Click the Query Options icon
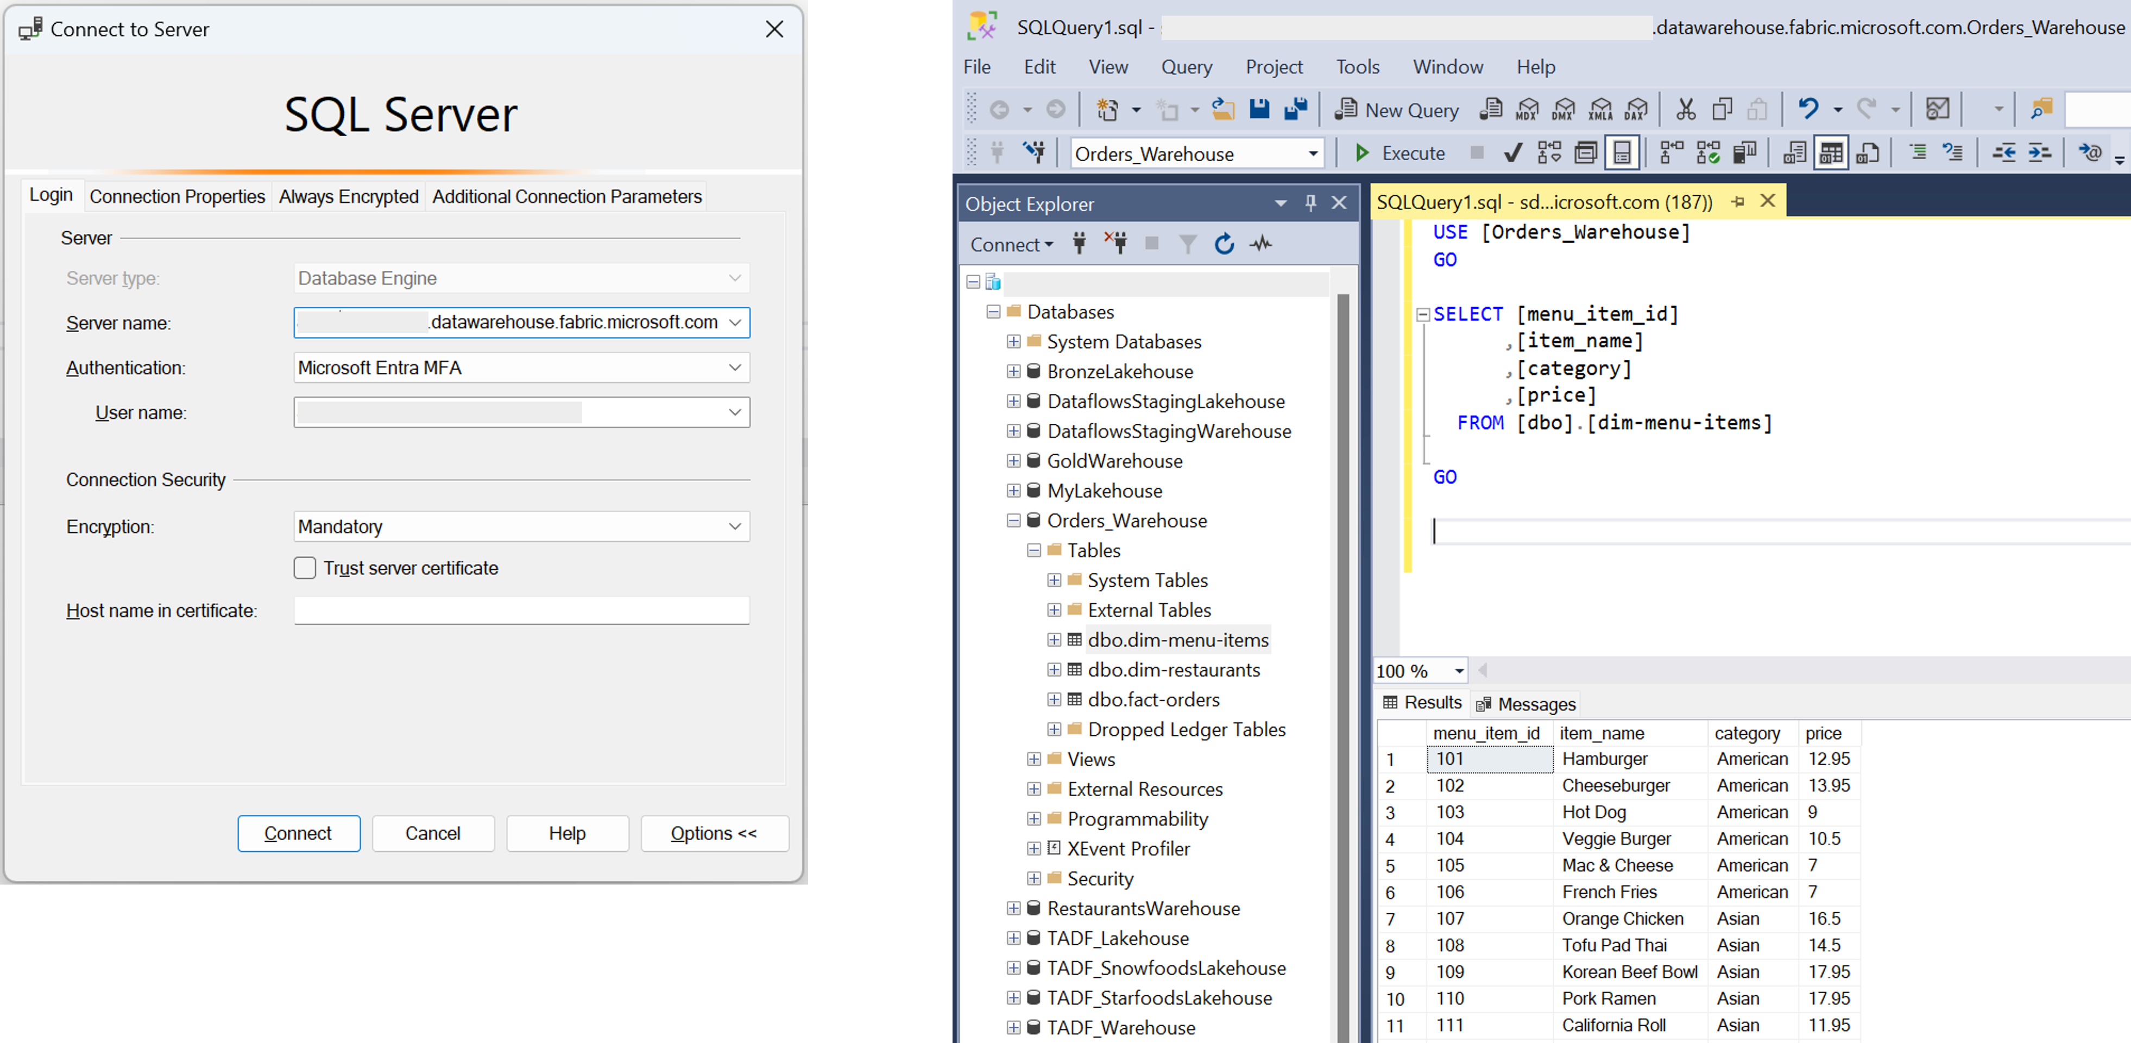 (x=1586, y=153)
